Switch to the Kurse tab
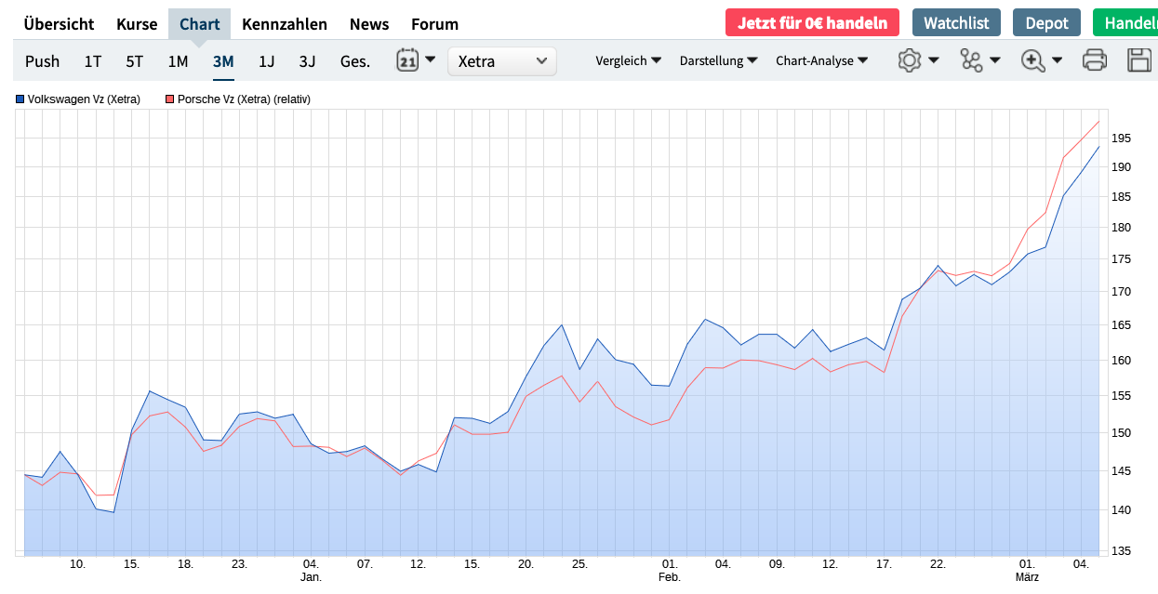 (x=137, y=24)
